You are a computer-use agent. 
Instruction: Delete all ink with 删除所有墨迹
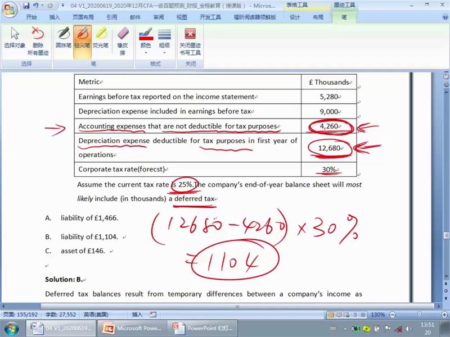[x=38, y=40]
